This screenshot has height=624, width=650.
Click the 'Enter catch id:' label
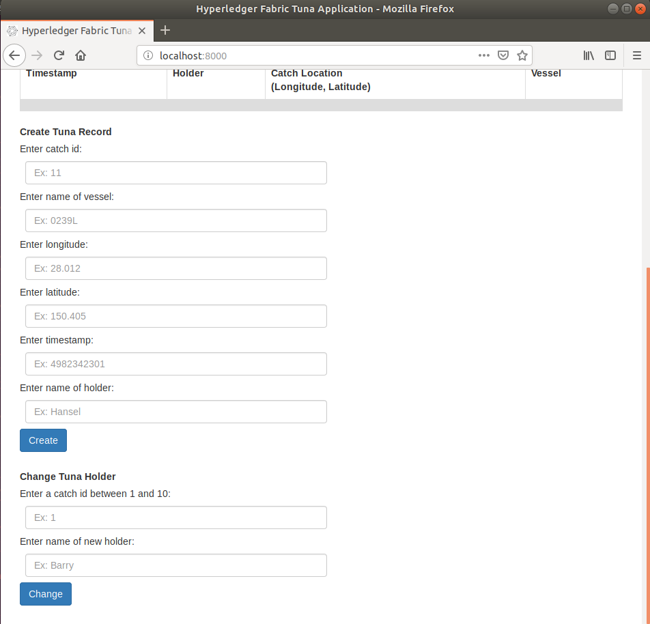point(51,149)
